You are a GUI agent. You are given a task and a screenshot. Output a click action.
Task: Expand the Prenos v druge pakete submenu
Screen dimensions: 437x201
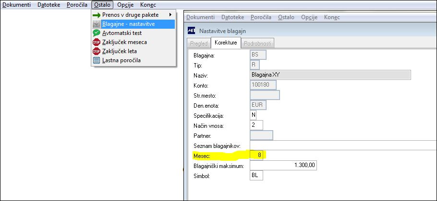coord(134,15)
